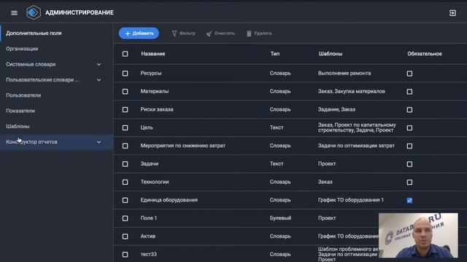This screenshot has height=262, width=467.
Task: Open the Ресурсы field name
Action: coord(151,73)
